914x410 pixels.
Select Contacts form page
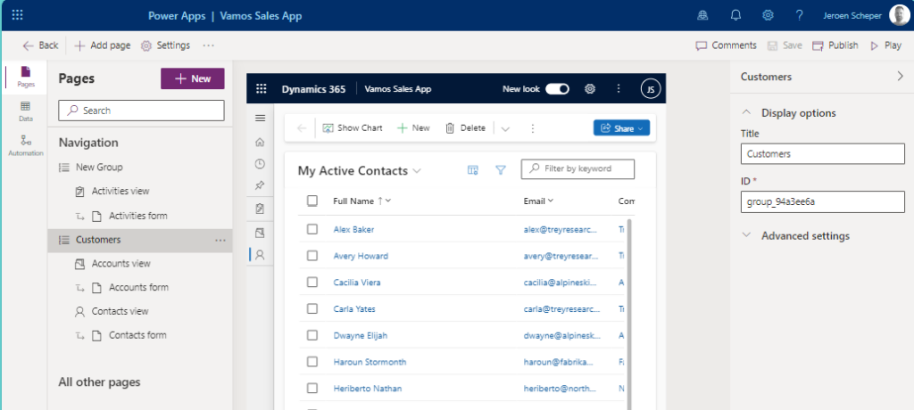point(137,335)
